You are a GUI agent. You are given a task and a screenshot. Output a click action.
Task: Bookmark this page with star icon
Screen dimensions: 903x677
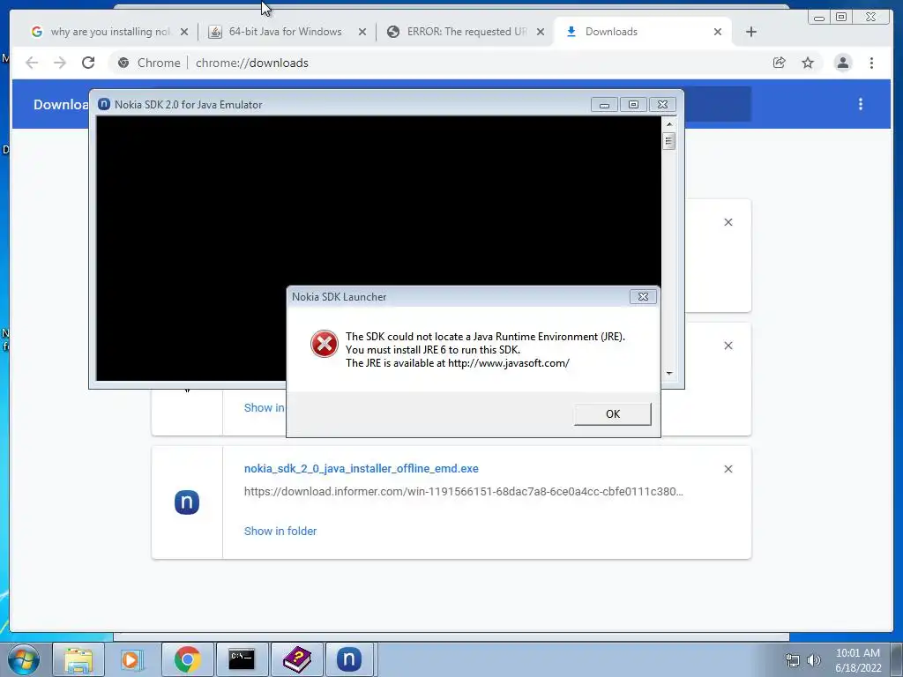point(808,63)
